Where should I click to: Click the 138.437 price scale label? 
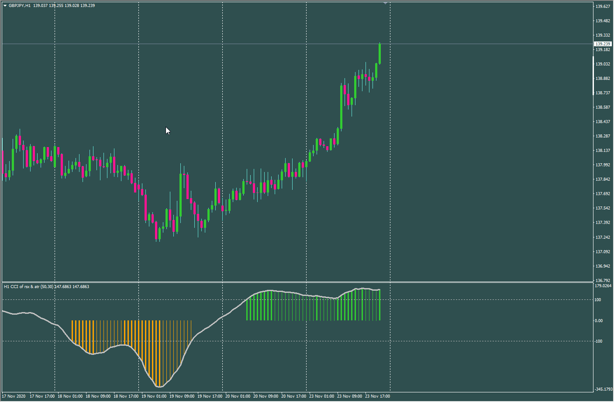pyautogui.click(x=603, y=122)
